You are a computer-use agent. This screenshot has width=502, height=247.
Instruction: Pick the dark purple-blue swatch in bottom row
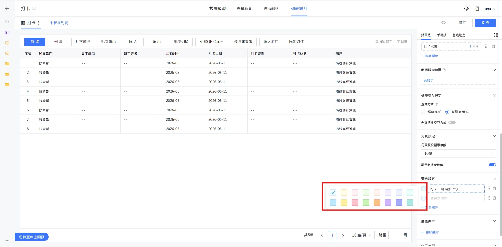(x=399, y=202)
